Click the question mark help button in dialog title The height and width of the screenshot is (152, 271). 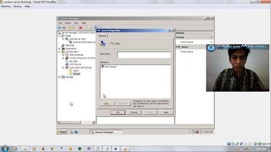[x=169, y=30]
